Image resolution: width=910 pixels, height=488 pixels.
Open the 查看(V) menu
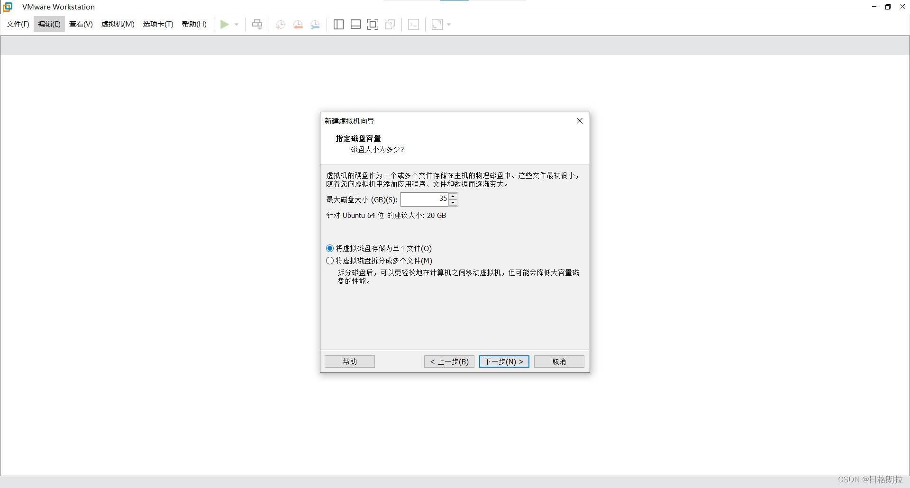pos(81,24)
